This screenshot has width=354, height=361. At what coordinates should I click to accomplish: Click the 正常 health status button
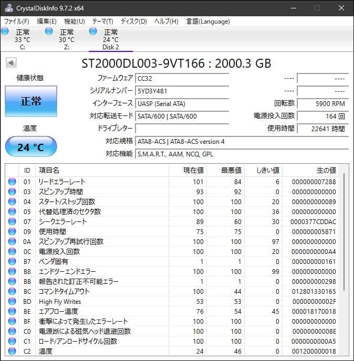click(x=31, y=101)
